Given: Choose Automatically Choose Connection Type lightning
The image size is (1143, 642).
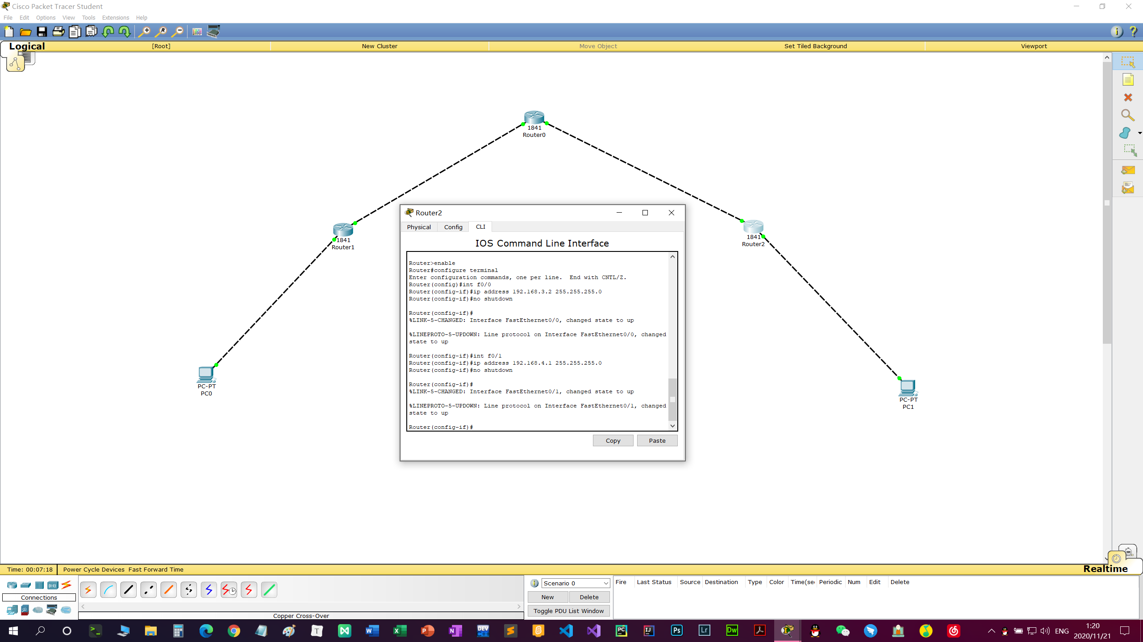Looking at the screenshot, I should coord(88,590).
